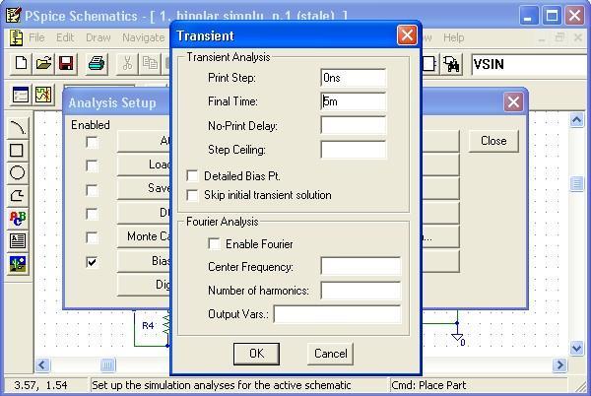
Task: Click the Simulate toolbar icon
Action: click(x=43, y=95)
